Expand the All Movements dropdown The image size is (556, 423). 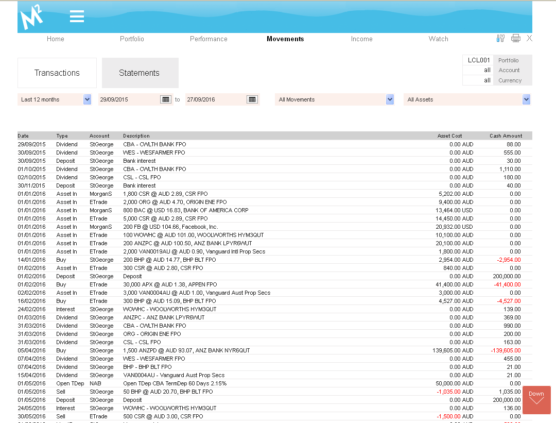tap(390, 99)
